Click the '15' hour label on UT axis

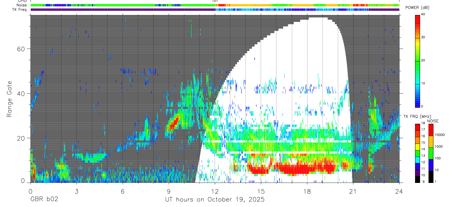coord(261,191)
